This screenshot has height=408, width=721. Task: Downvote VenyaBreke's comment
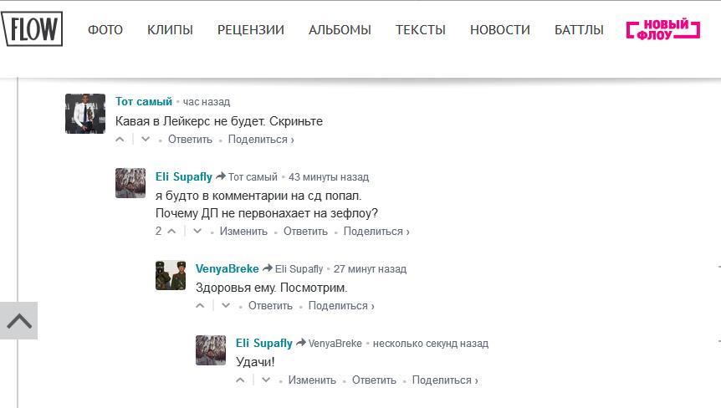point(226,305)
